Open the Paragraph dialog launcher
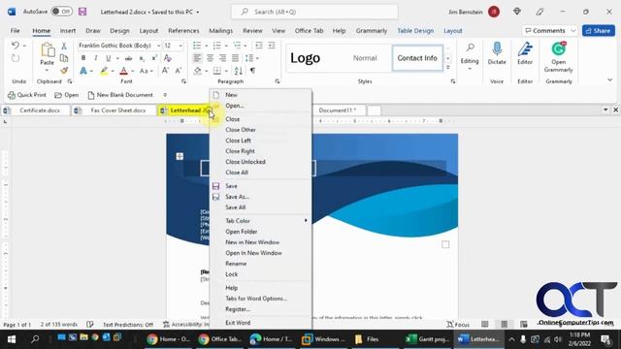621x349 pixels. [278, 81]
